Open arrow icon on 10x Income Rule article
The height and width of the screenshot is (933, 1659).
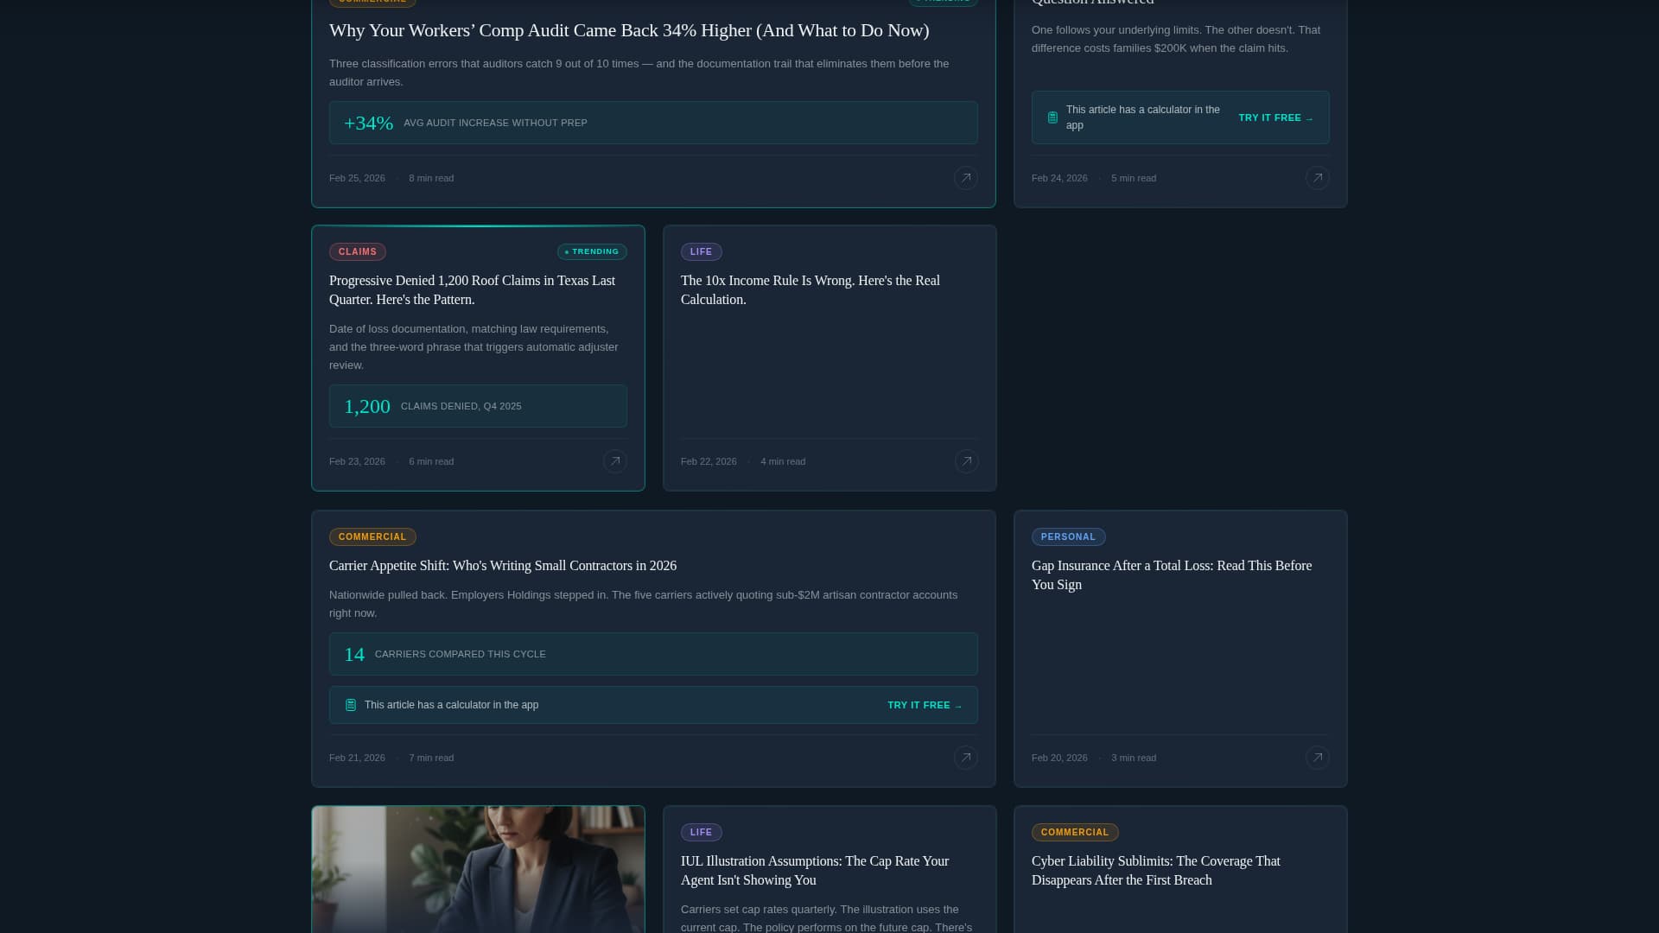pos(967,461)
